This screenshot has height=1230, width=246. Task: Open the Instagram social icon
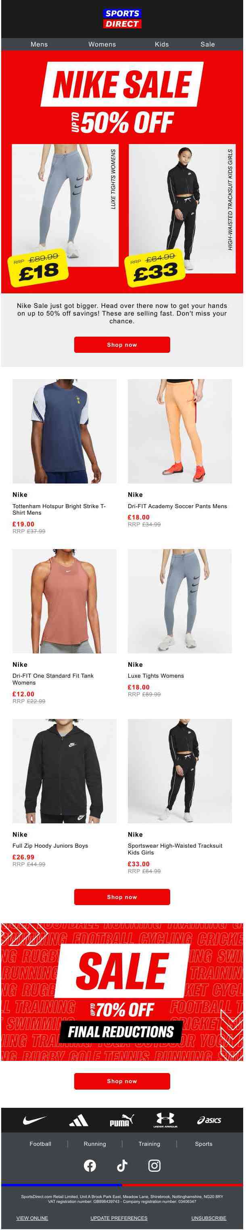pyautogui.click(x=154, y=1166)
